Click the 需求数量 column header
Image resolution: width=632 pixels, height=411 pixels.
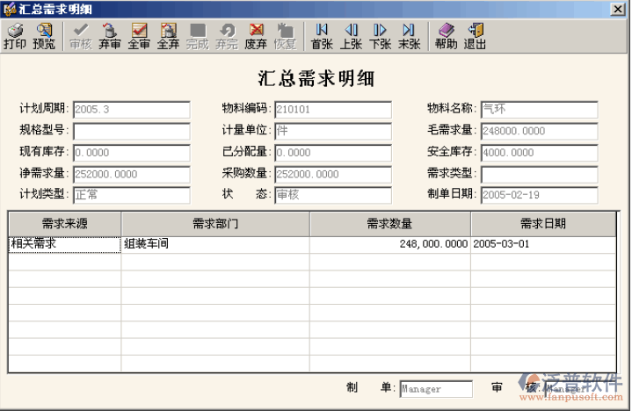[390, 224]
